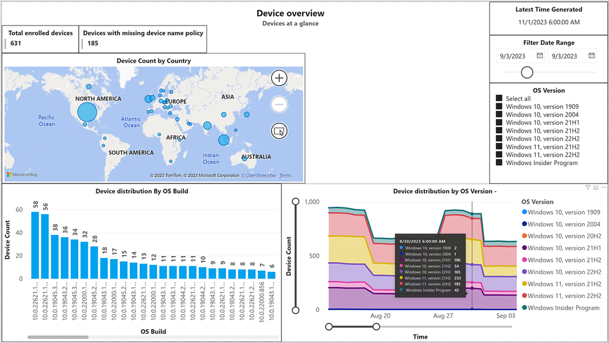
Task: Open more options ellipsis on OS Version chart
Action: point(604,187)
